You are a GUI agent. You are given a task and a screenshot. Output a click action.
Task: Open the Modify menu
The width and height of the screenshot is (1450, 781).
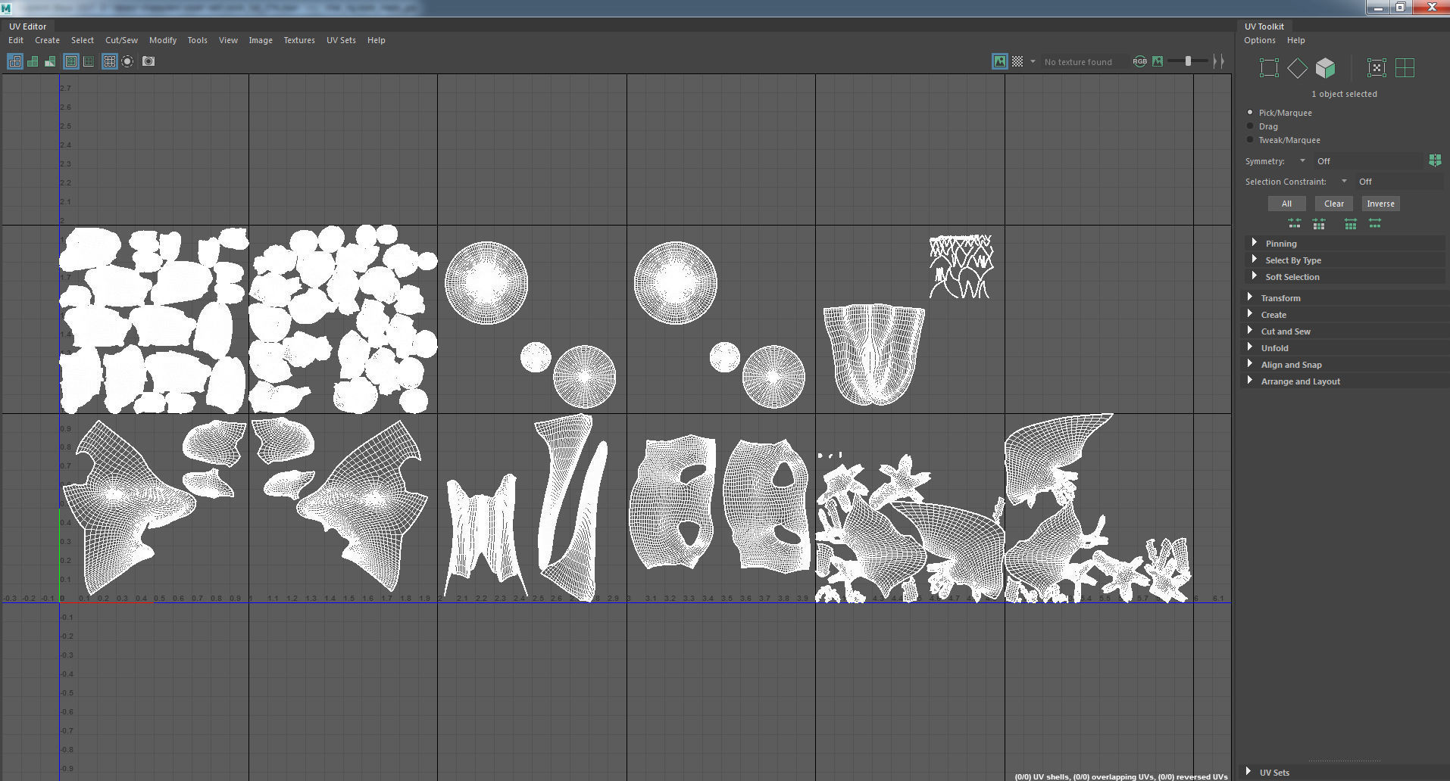tap(163, 40)
